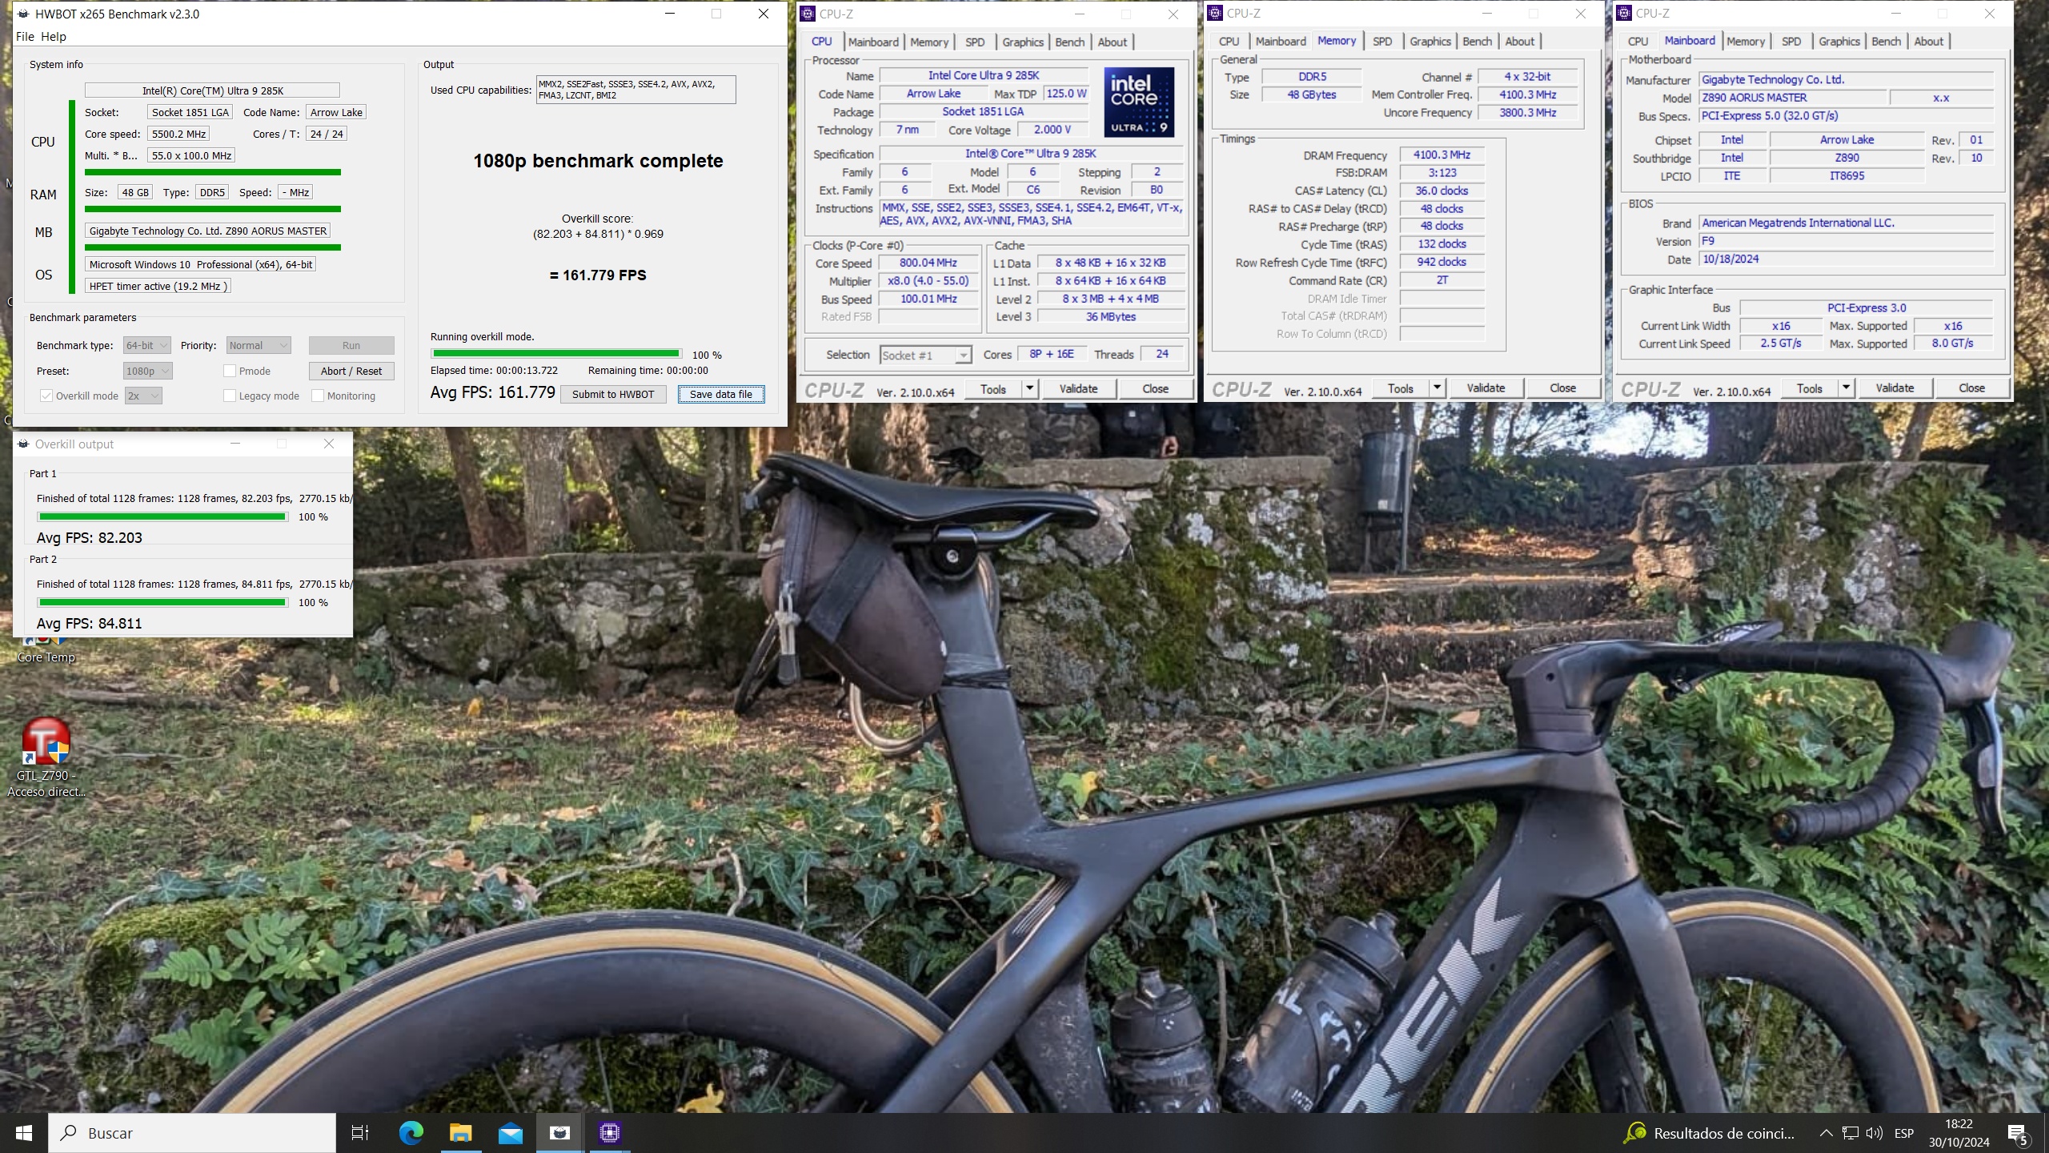Image resolution: width=2049 pixels, height=1153 pixels.
Task: Open Task View from taskbar
Action: click(360, 1132)
